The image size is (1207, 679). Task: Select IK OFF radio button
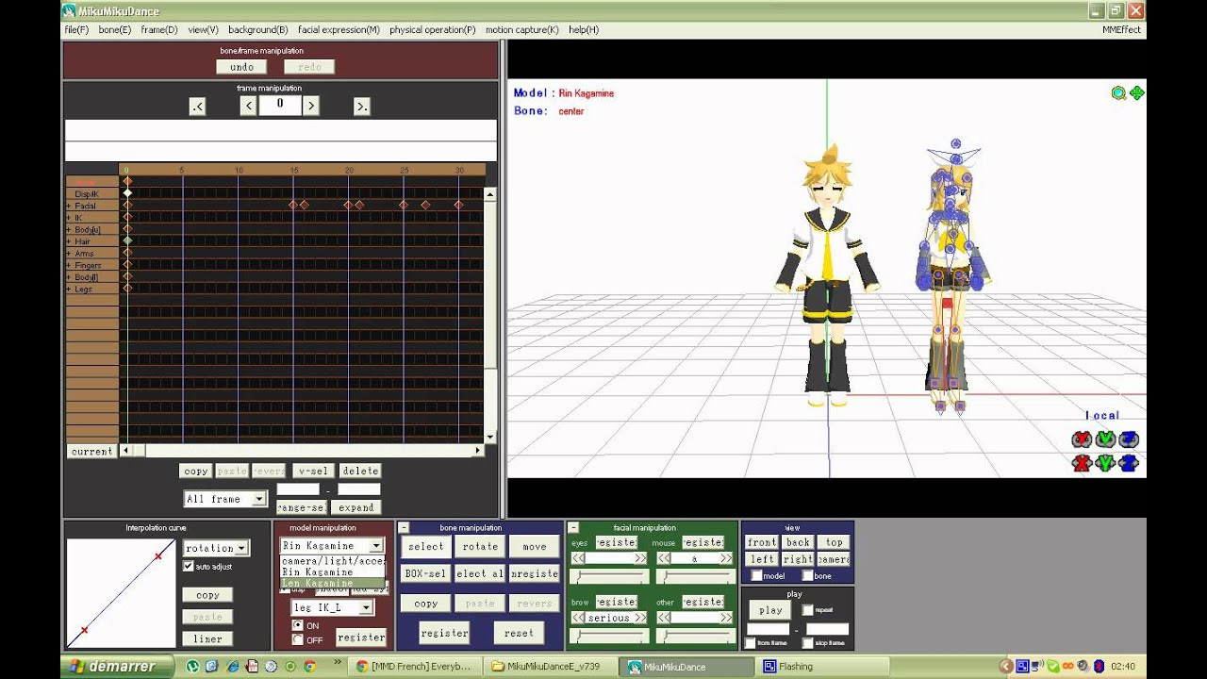(x=298, y=639)
